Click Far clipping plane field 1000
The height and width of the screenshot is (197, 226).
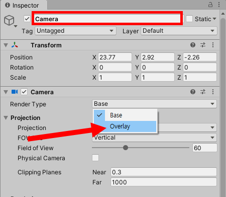click(164, 182)
